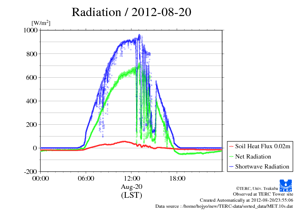The width and height of the screenshot is (300, 212).
Task: Click the 'Net Radiation' legend label
Action: pyautogui.click(x=253, y=156)
